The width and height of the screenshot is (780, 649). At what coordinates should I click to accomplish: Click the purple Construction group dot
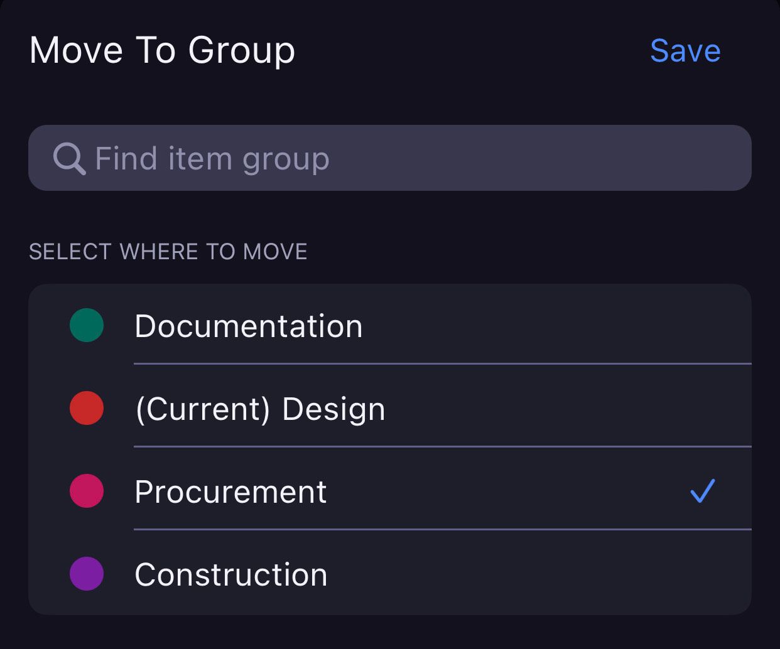coord(87,574)
